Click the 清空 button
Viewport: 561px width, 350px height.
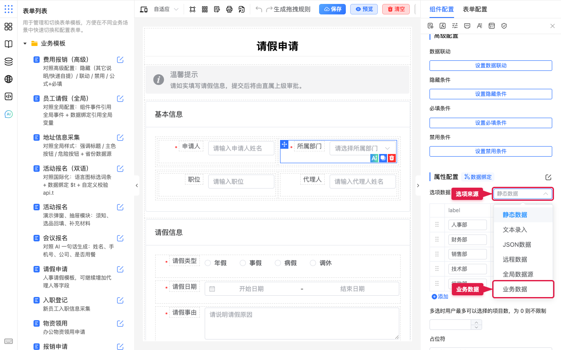[396, 9]
